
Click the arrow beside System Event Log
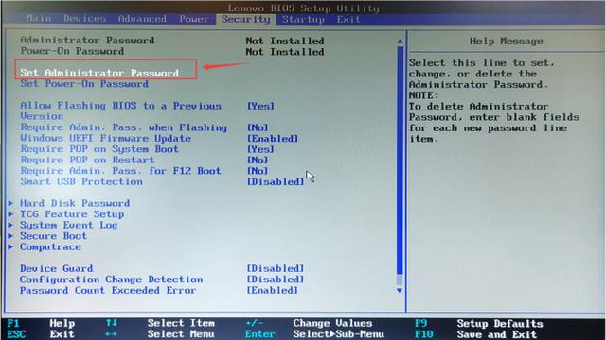10,225
